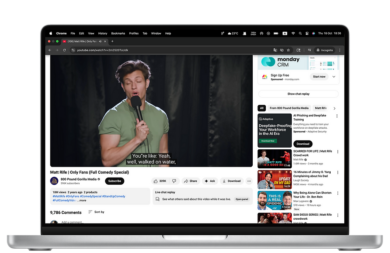Image resolution: width=390 pixels, height=253 pixels.
Task: Open Google Lens search icon in toolbar
Action: coord(298,50)
